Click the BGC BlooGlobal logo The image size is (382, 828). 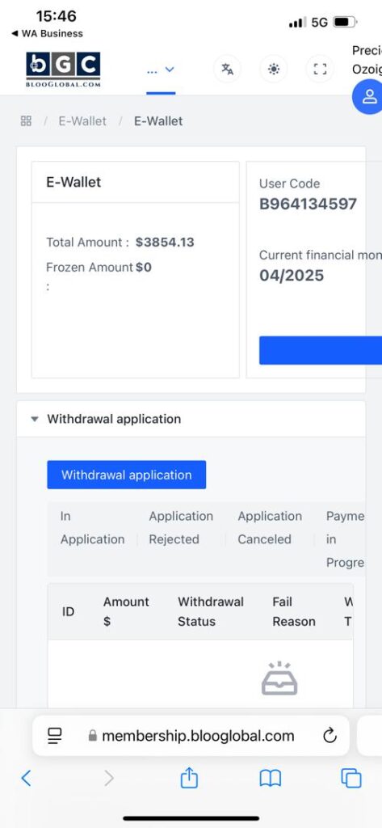63,70
